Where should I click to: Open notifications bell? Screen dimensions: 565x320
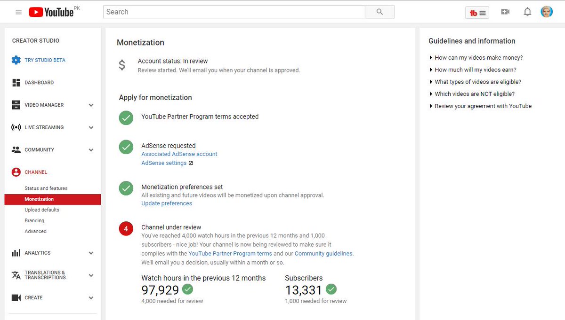[527, 12]
